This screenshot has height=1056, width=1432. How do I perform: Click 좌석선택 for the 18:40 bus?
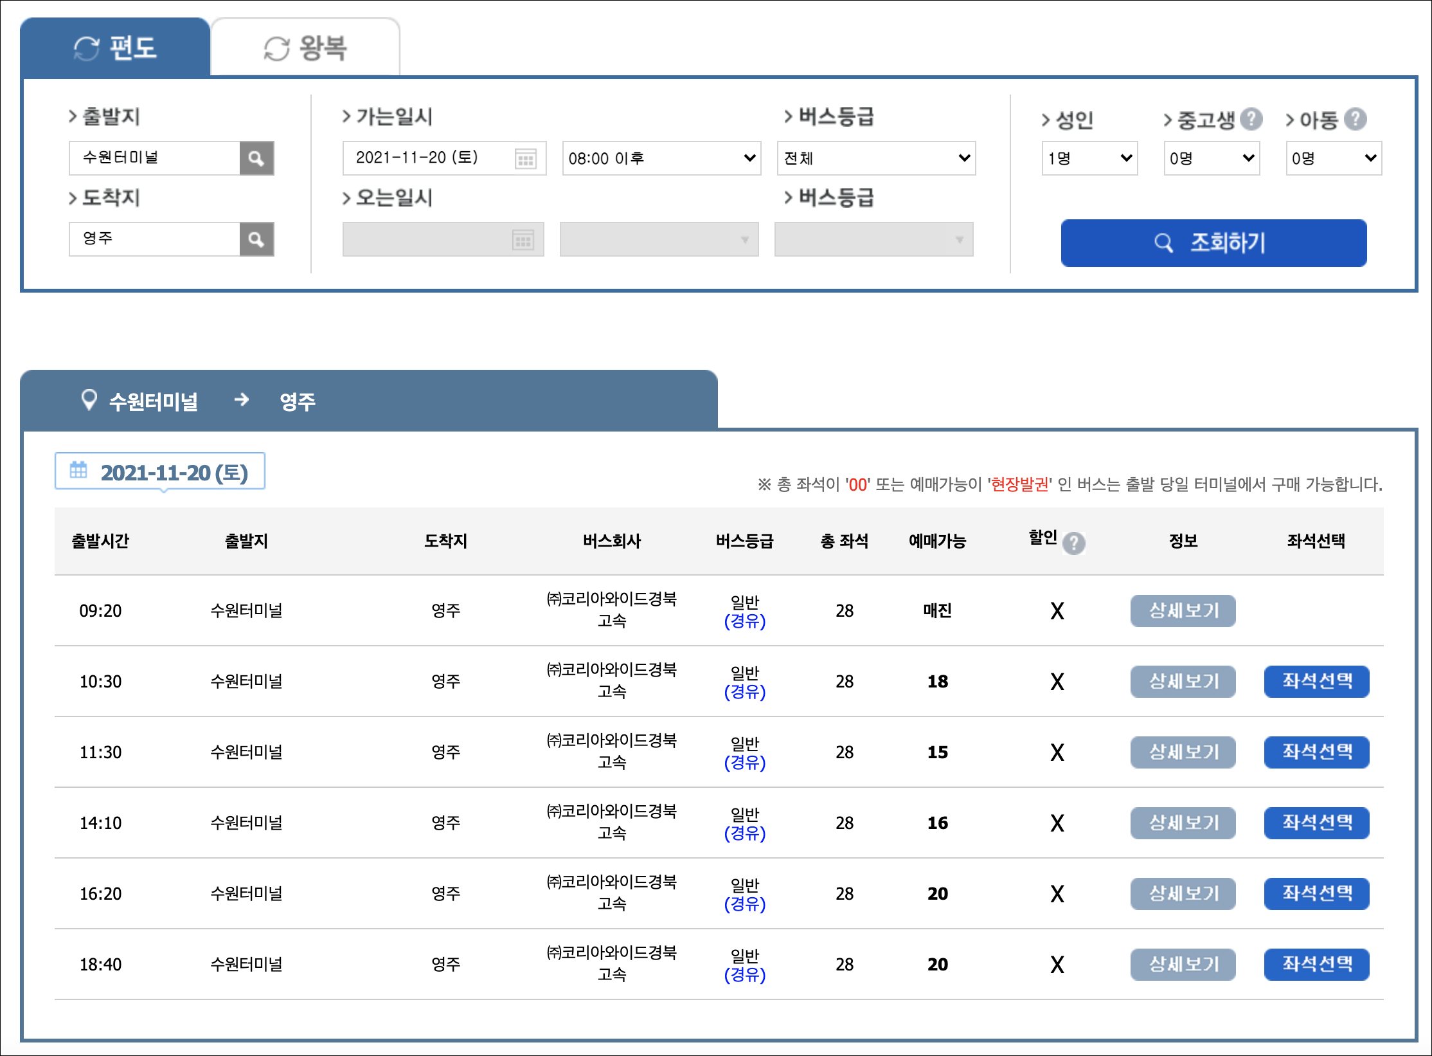pos(1316,964)
